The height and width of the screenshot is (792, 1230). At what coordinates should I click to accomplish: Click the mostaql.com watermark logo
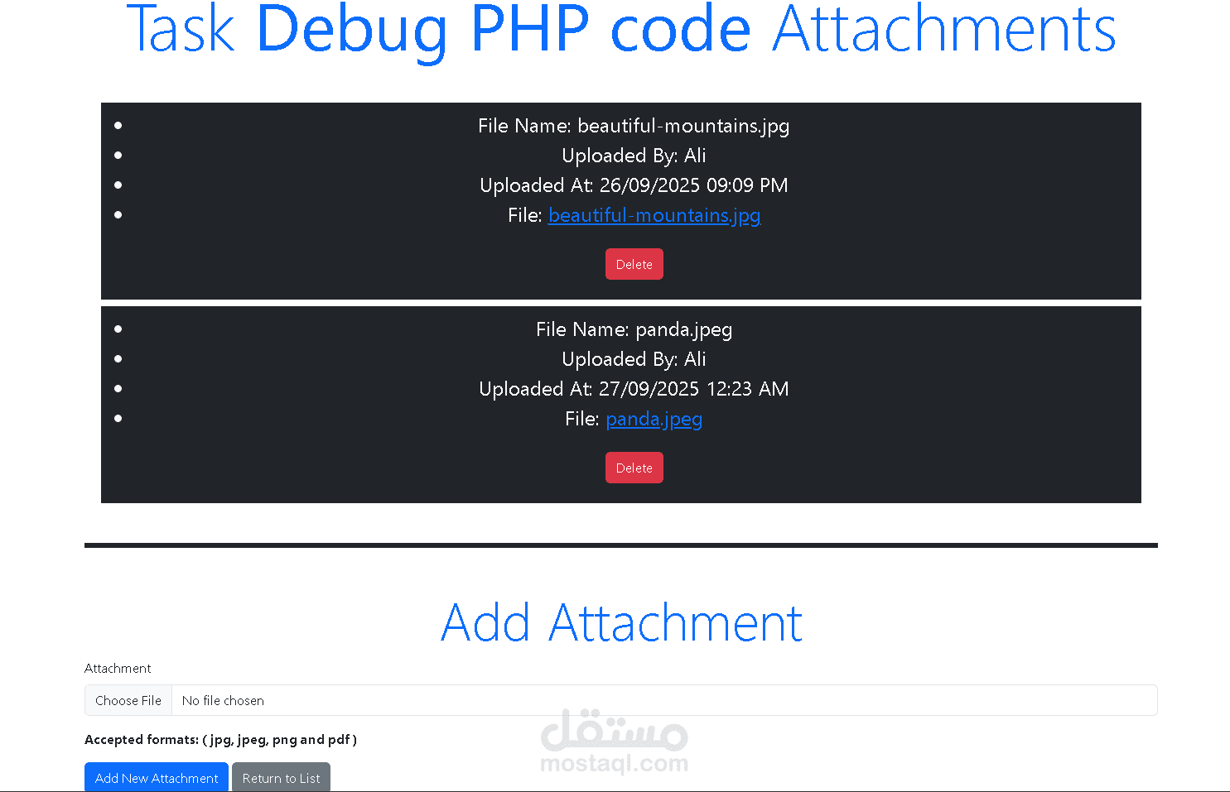(614, 742)
